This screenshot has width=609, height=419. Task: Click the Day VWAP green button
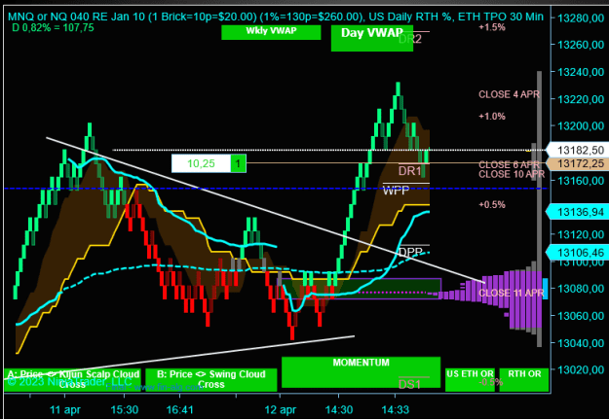[x=371, y=38]
